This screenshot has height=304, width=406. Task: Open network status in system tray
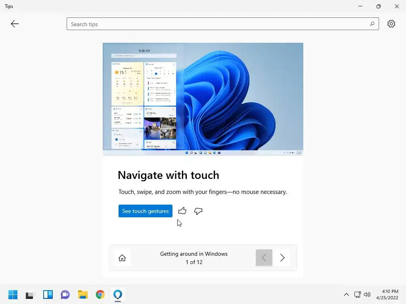pyautogui.click(x=358, y=294)
